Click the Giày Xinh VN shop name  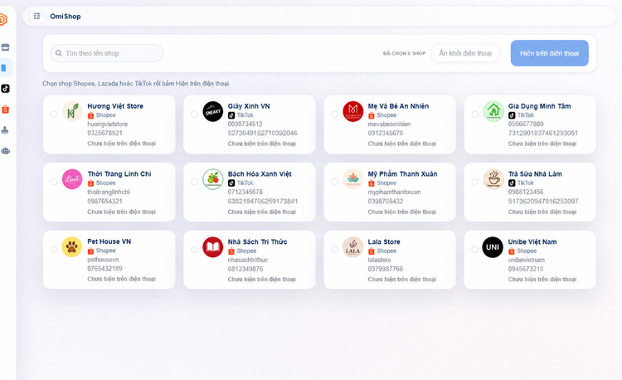(249, 106)
